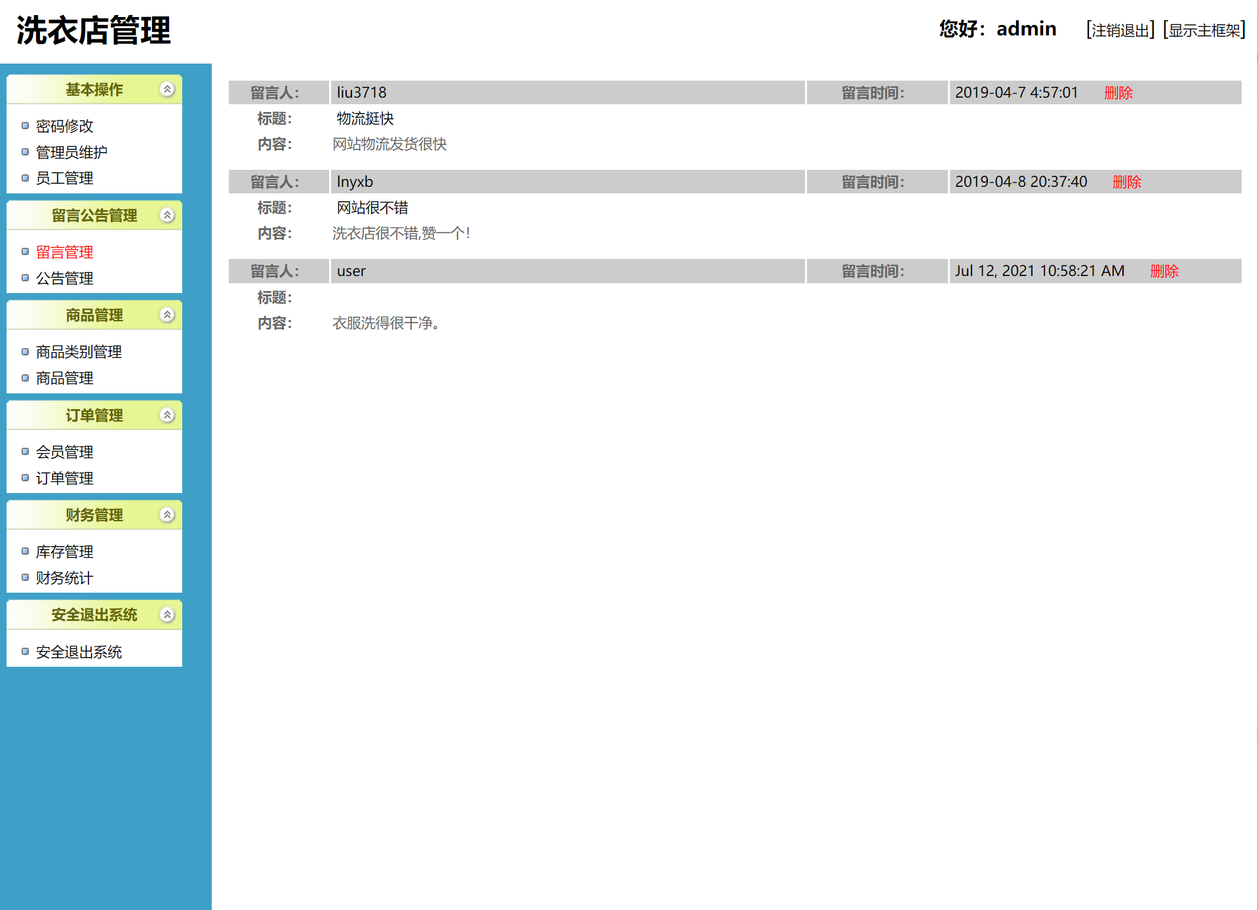Collapse the 留言公告管理 section arrow
Screen dimensions: 1258x910
pyautogui.click(x=167, y=215)
